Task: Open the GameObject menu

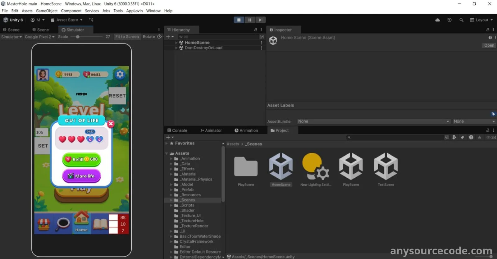Action: 47,11
